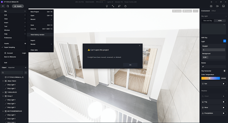Select the path tool icon in top toolbar
Image resolution: width=228 pixels, height=123 pixels.
(x=113, y=6)
